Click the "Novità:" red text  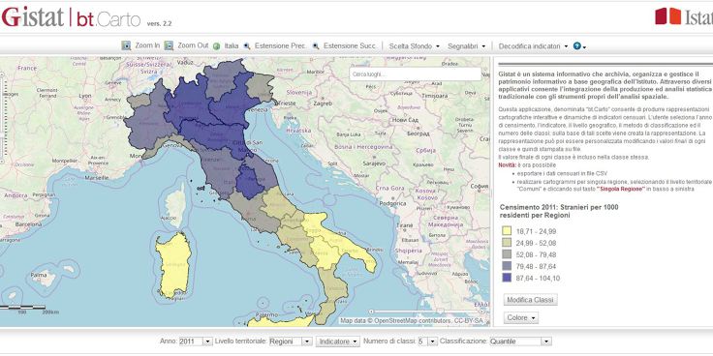507,164
